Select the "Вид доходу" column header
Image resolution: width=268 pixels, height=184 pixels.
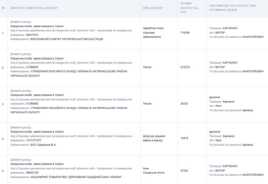click(153, 8)
